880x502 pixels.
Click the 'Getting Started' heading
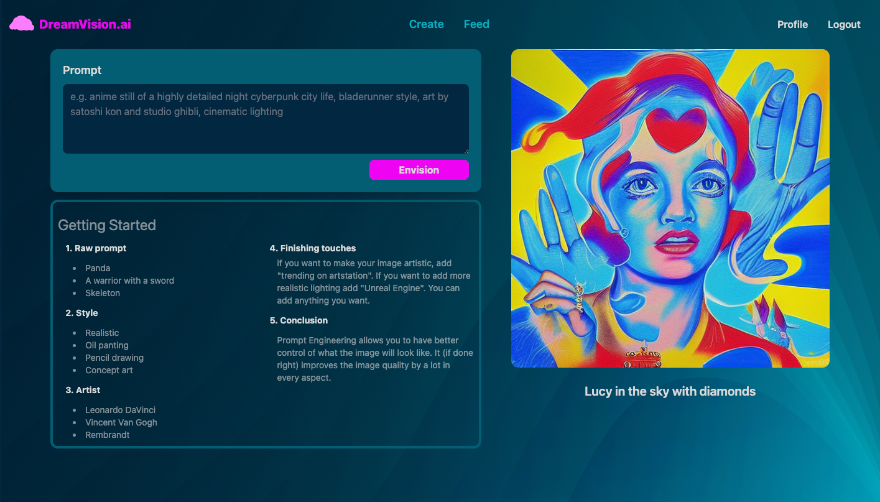click(x=107, y=225)
